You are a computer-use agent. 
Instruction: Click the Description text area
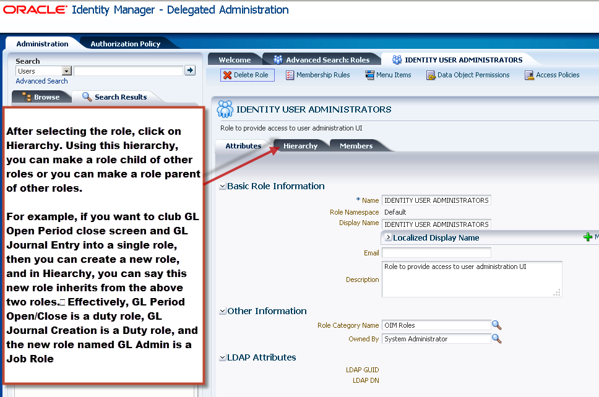coord(472,279)
